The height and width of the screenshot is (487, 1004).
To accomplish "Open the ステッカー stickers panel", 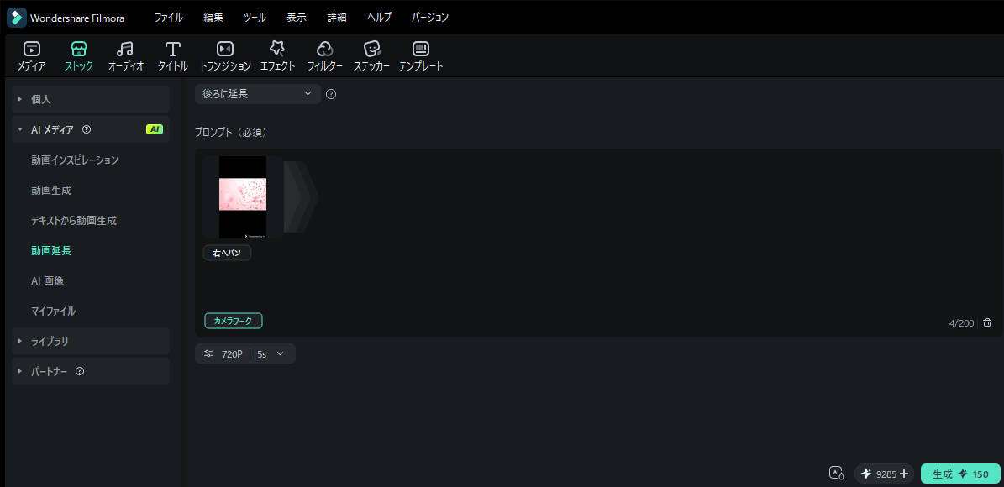I will pos(371,55).
